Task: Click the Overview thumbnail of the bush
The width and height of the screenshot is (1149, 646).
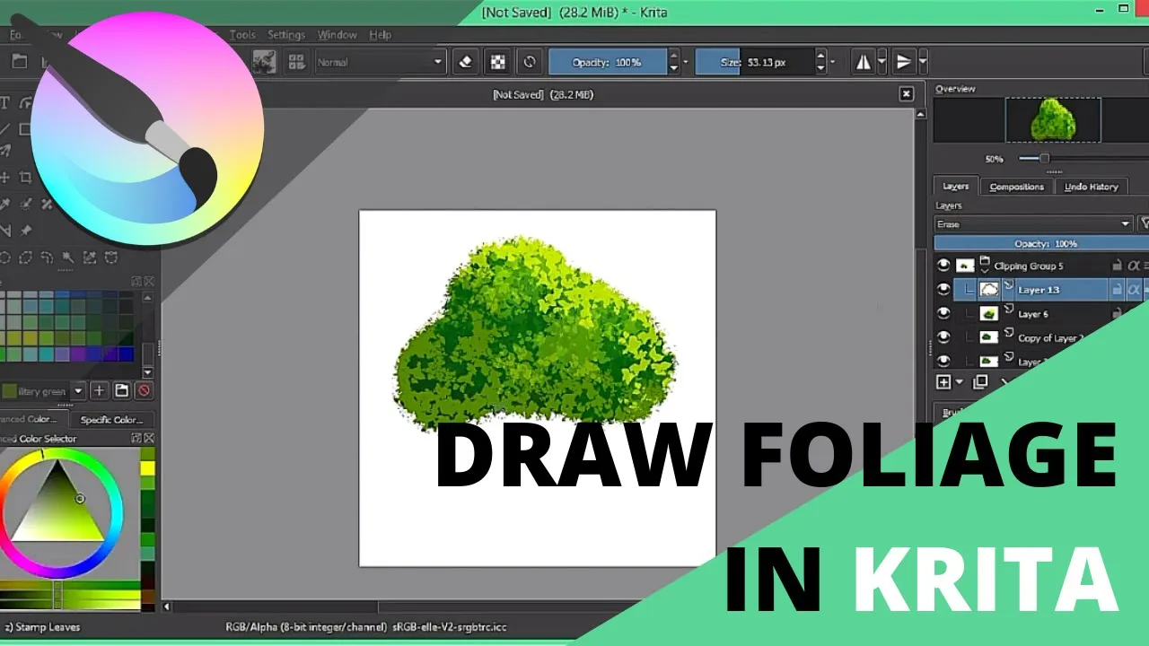Action: [1053, 119]
